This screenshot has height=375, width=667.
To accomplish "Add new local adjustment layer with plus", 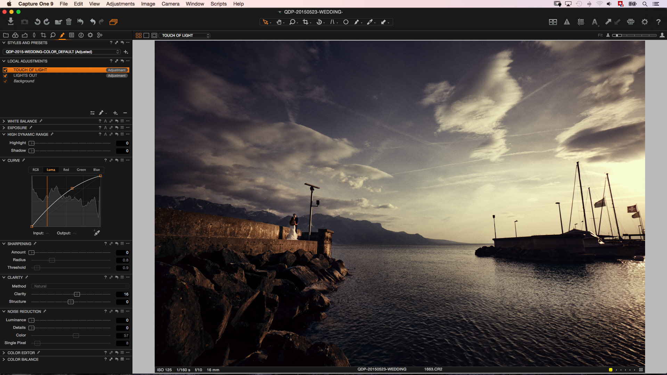I will click(115, 113).
